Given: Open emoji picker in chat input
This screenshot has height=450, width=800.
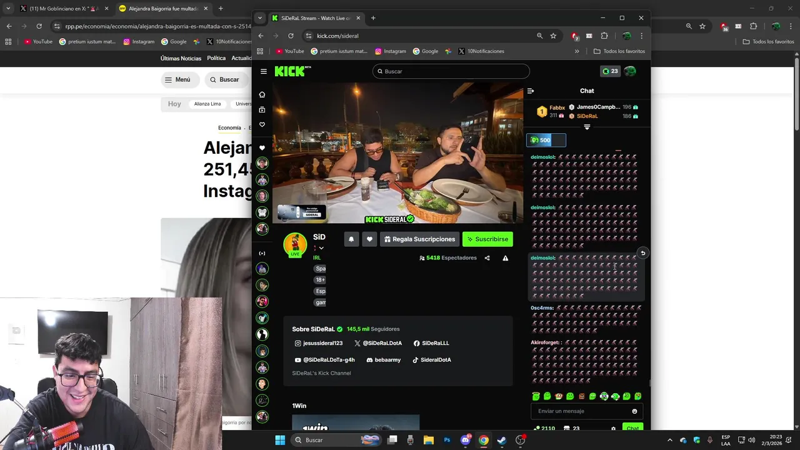Looking at the screenshot, I should point(634,411).
